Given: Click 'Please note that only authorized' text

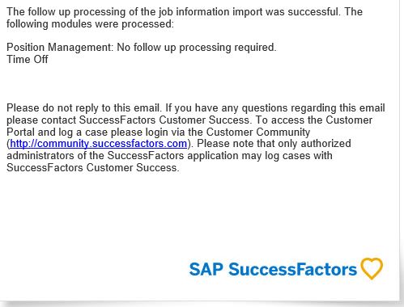Looking at the screenshot, I should 274,144.
